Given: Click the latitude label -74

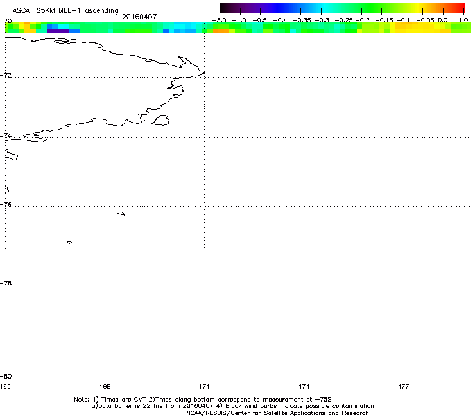Looking at the screenshot, I should tap(6, 135).
